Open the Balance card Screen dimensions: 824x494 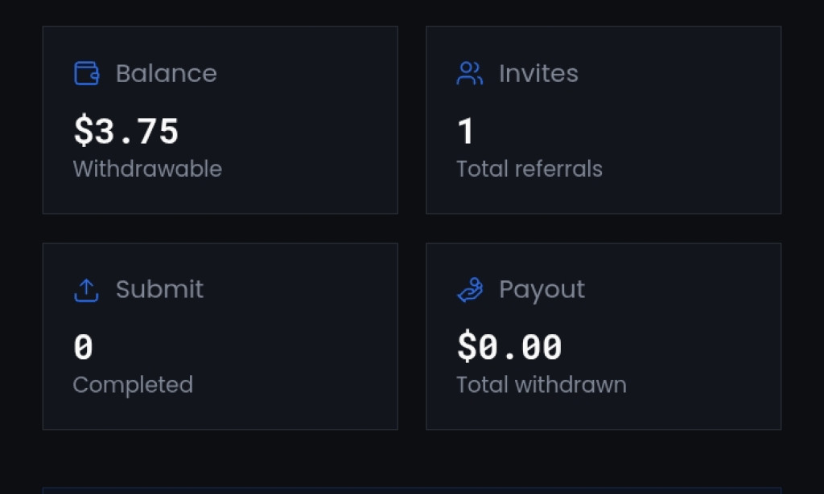(220, 120)
